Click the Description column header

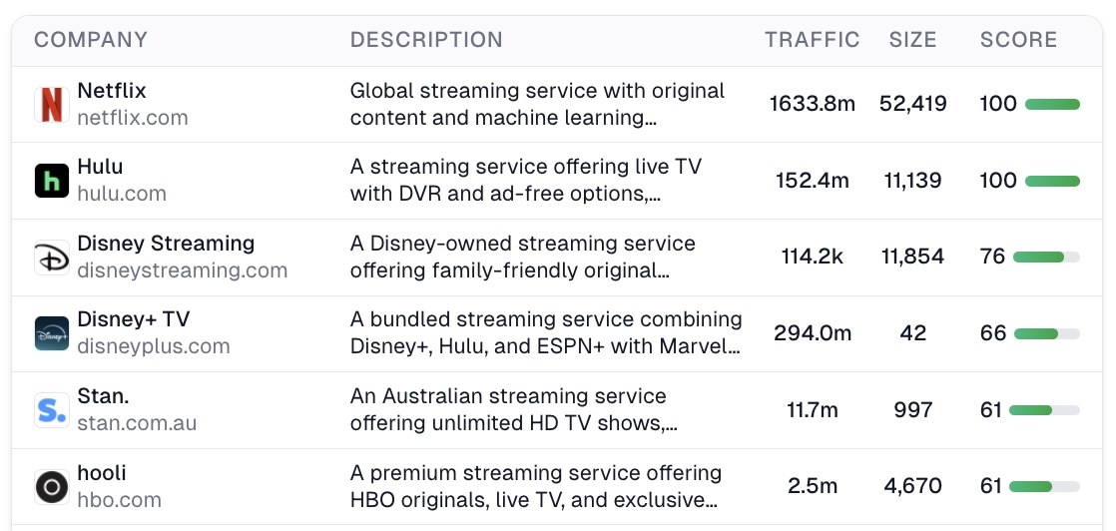click(x=426, y=40)
